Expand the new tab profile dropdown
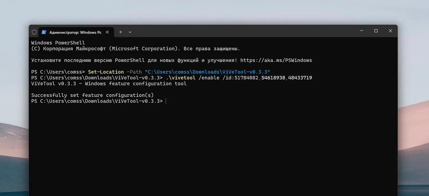The height and width of the screenshot is (196, 429). (130, 32)
